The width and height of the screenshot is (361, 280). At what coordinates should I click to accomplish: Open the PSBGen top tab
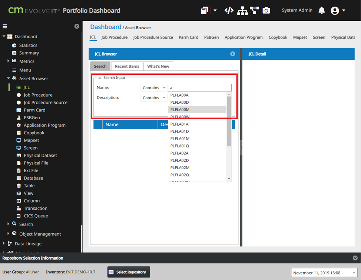point(211,37)
